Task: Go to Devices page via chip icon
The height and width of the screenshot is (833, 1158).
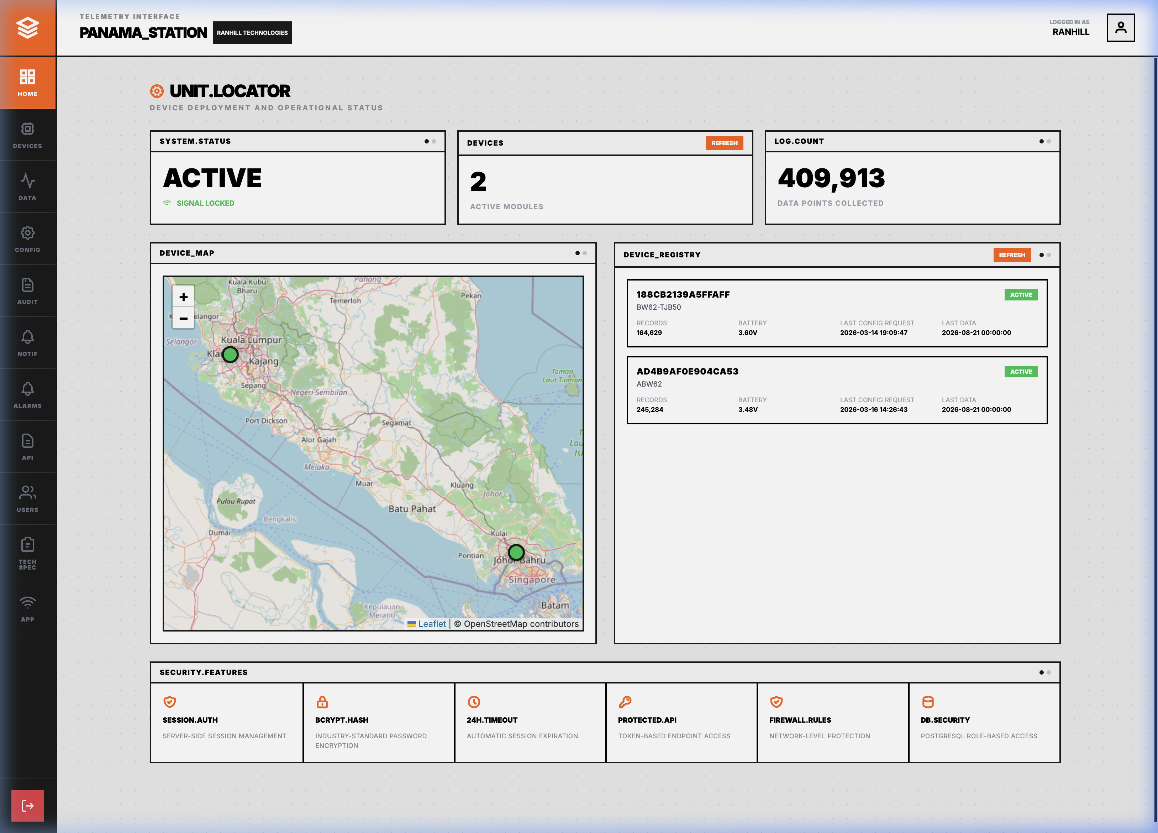Action: tap(27, 135)
